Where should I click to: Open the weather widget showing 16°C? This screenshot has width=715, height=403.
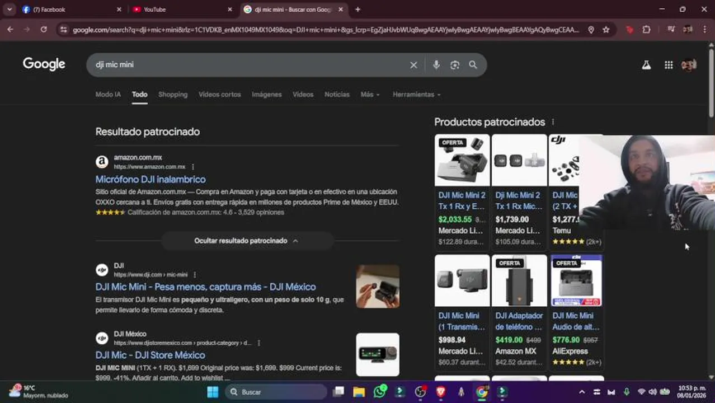[38, 392]
